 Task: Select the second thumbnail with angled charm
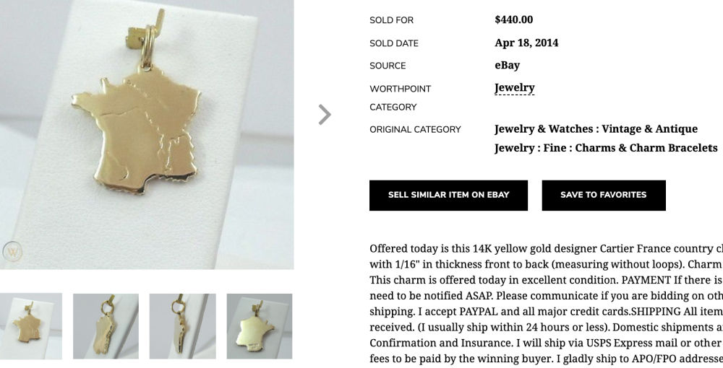106,326
